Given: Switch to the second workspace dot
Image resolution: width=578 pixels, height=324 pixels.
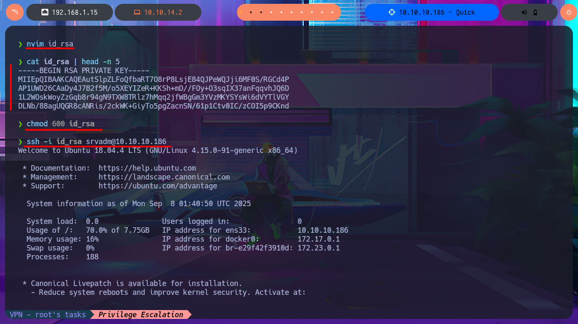Looking at the screenshot, I should point(251,12).
